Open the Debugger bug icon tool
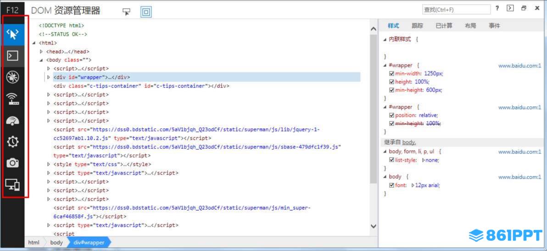Image resolution: width=547 pixels, height=251 pixels. 12,77
